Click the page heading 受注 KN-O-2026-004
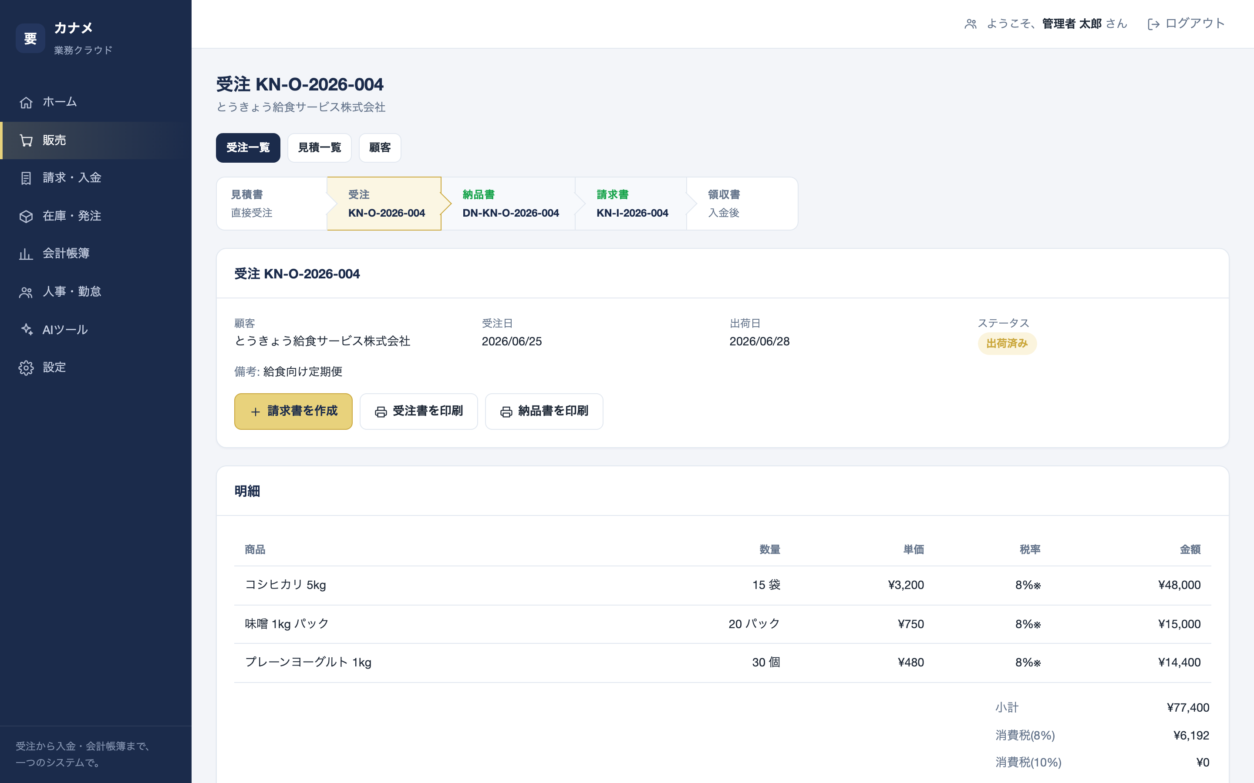 pyautogui.click(x=300, y=84)
